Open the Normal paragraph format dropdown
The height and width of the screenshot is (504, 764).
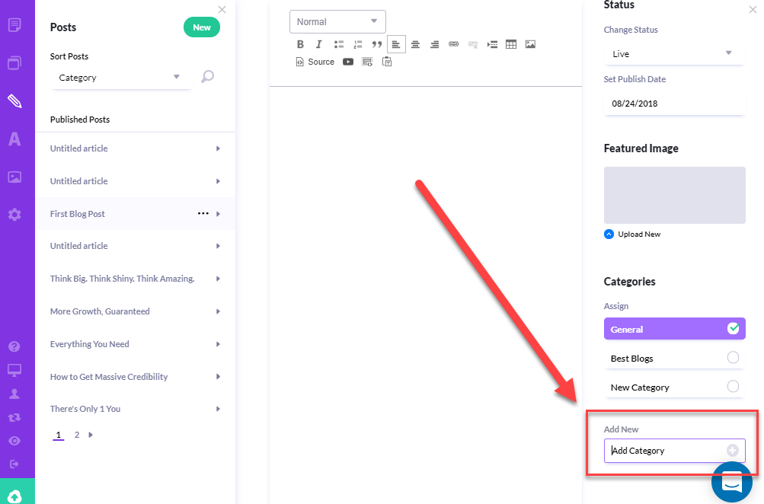point(337,21)
